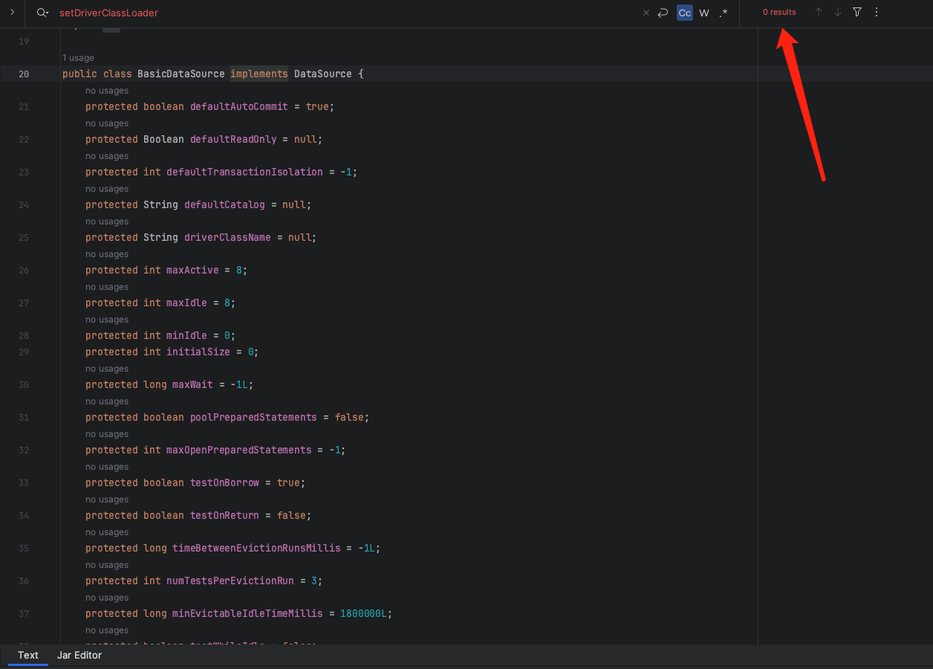Click the 'implements' keyword

[x=259, y=74]
